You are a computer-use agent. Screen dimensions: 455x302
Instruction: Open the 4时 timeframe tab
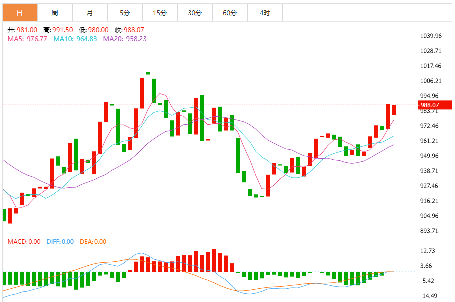(x=265, y=13)
